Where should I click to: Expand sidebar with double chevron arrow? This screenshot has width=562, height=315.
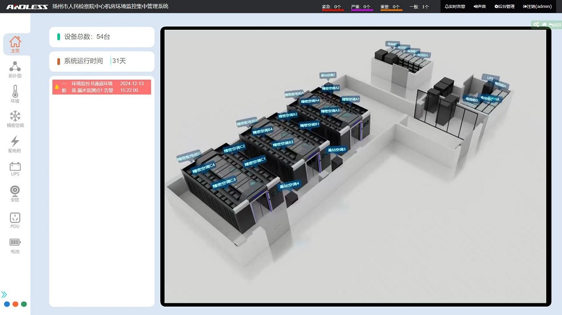tap(4, 294)
